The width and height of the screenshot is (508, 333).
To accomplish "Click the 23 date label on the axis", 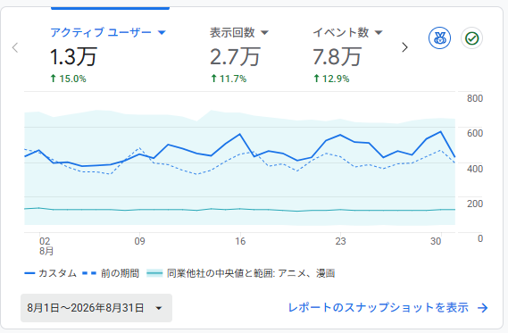I will point(340,241).
